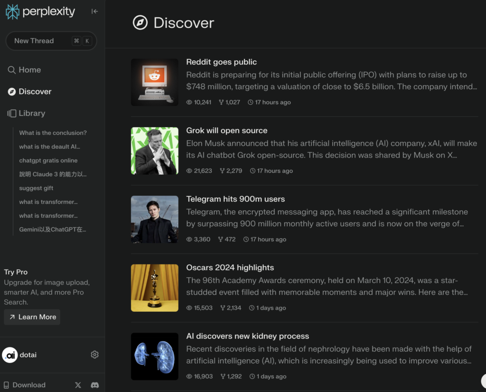Open "AI discovers new kidney process" article
This screenshot has height=392, width=486.
click(x=247, y=336)
